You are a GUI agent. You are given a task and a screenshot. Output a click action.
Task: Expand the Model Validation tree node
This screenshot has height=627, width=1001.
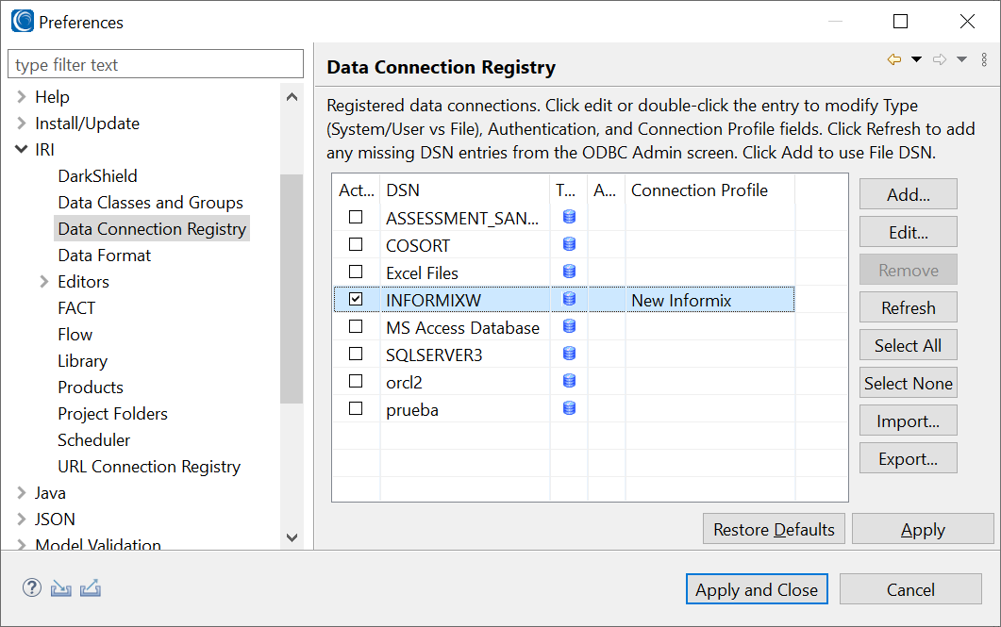coord(22,545)
